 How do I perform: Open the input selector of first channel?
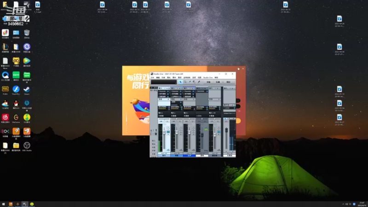tap(164, 113)
